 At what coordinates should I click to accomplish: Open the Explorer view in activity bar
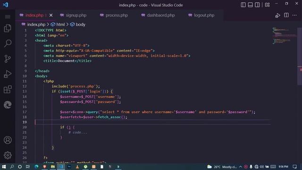[x=8, y=28]
